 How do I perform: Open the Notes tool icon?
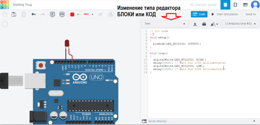[52, 15]
